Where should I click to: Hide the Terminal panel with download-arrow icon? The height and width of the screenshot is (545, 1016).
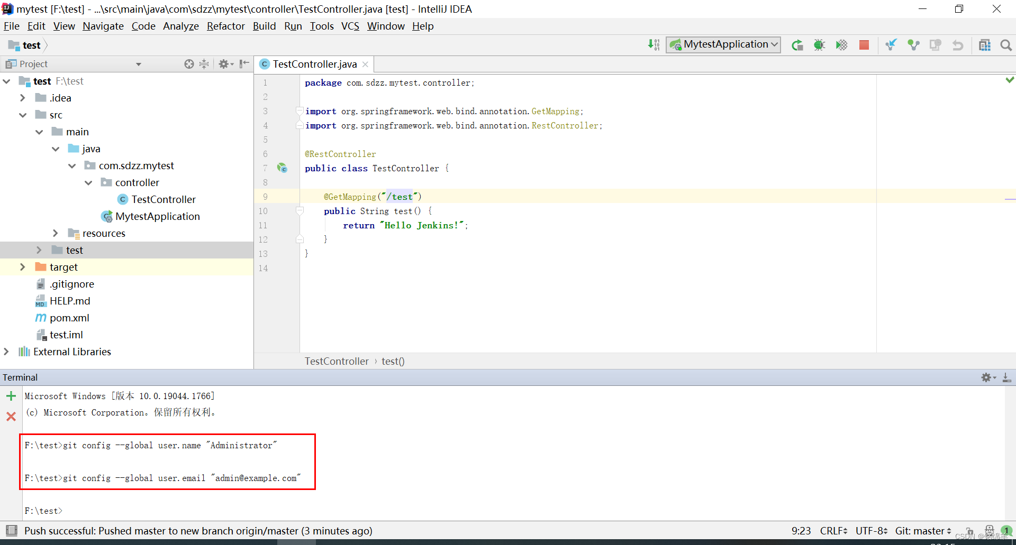point(1006,377)
